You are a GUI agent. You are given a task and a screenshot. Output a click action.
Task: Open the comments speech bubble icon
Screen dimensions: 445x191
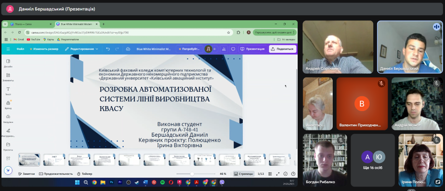tap(233, 49)
